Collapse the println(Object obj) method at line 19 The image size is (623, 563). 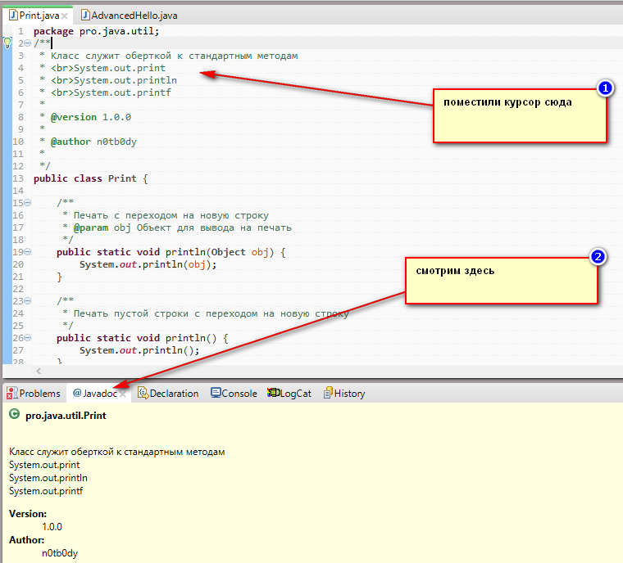27,252
